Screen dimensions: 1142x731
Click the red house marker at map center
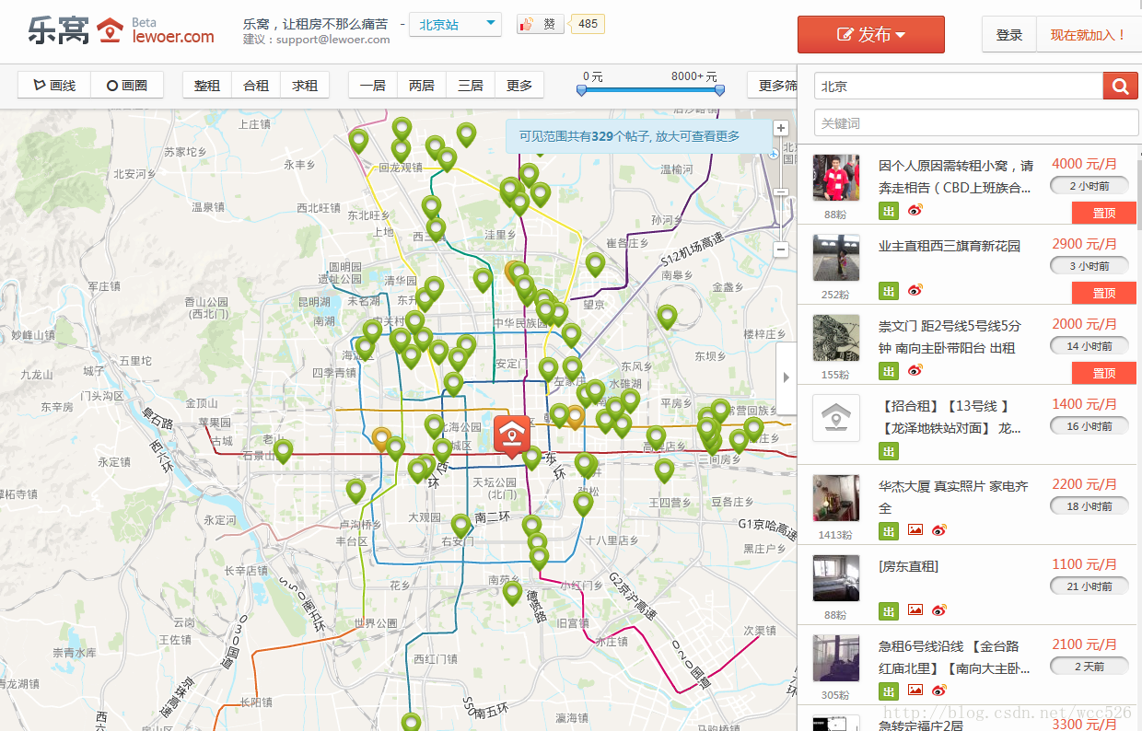click(511, 435)
